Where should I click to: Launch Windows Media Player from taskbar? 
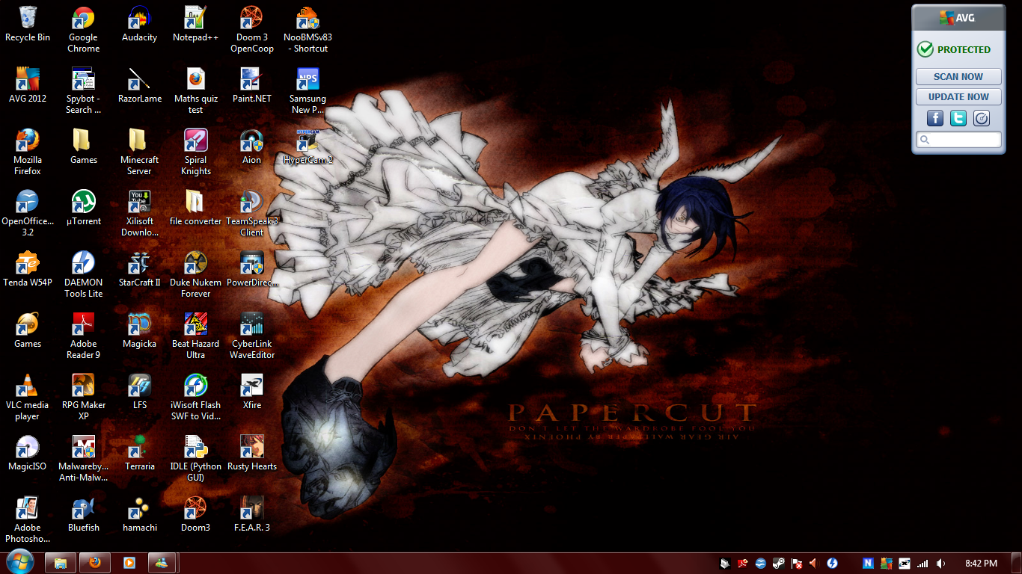129,563
